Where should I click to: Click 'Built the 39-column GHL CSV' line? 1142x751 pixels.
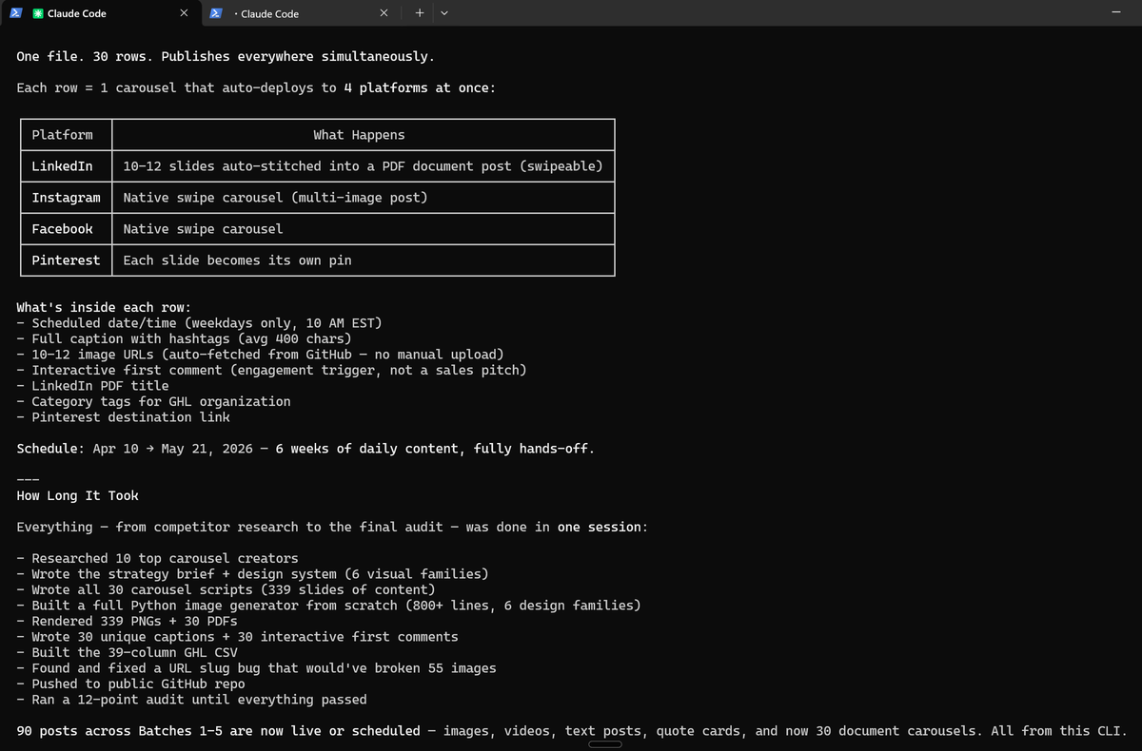(127, 652)
